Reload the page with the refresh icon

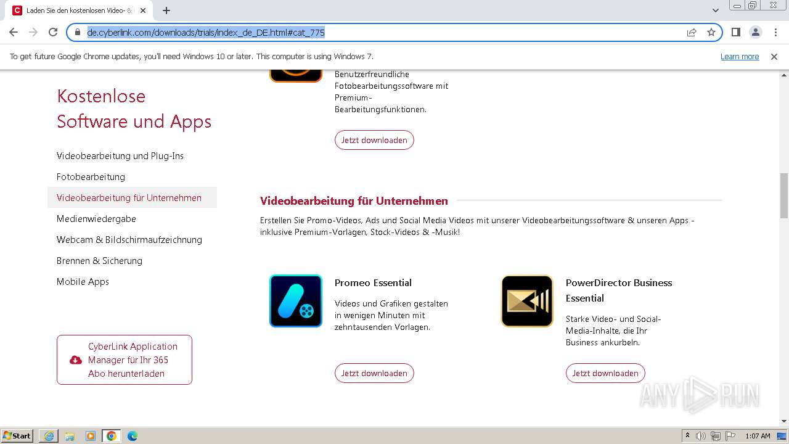point(53,32)
